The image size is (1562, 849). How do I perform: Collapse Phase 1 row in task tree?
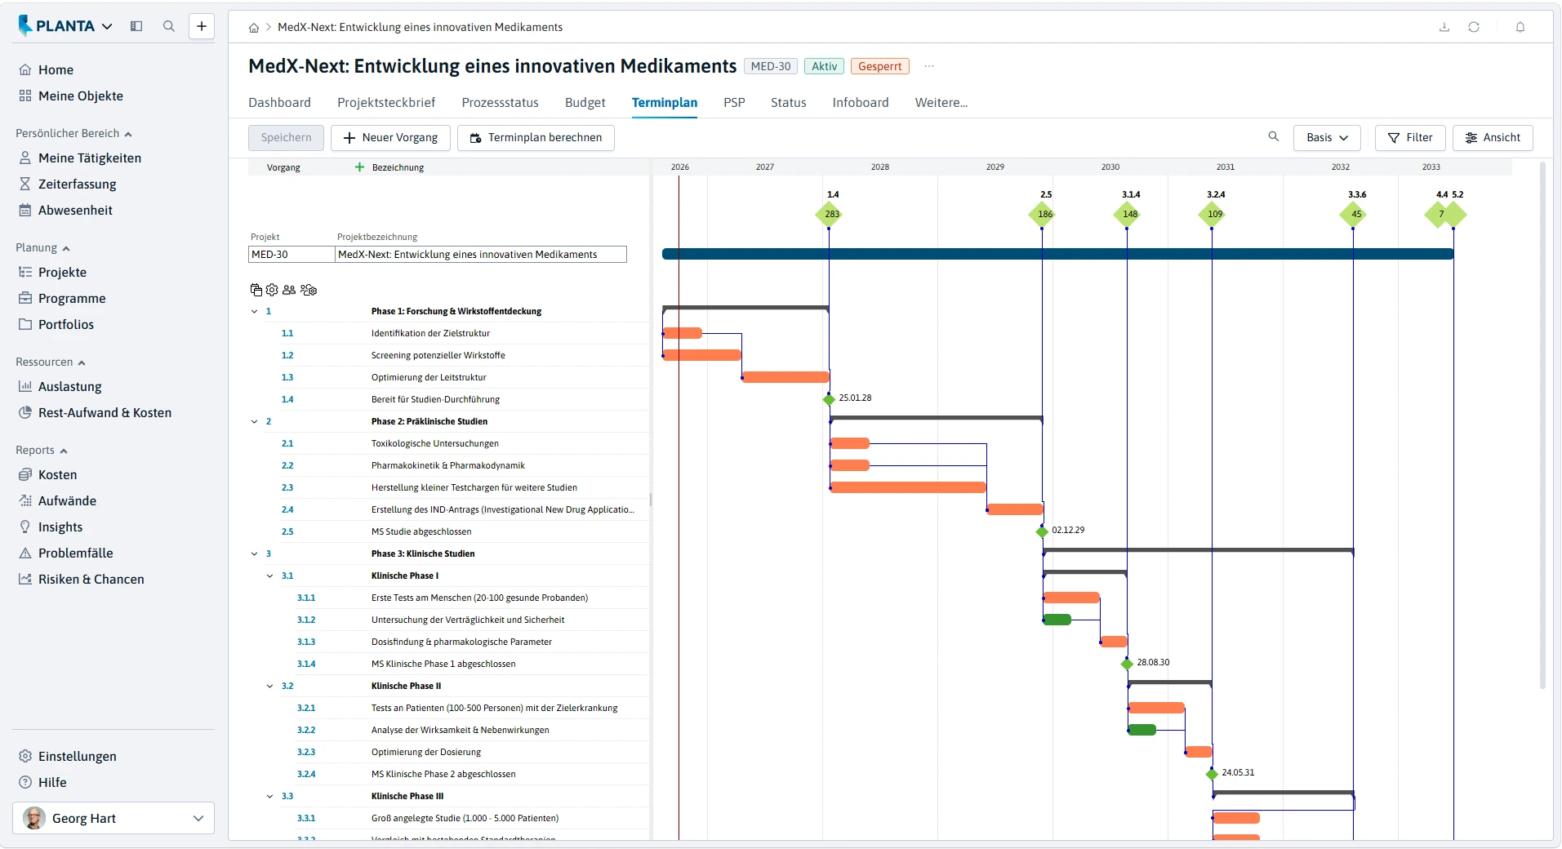click(x=254, y=311)
